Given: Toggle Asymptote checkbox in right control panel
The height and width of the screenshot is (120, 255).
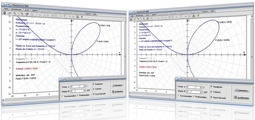Looking at the screenshot, I should 211,87.
